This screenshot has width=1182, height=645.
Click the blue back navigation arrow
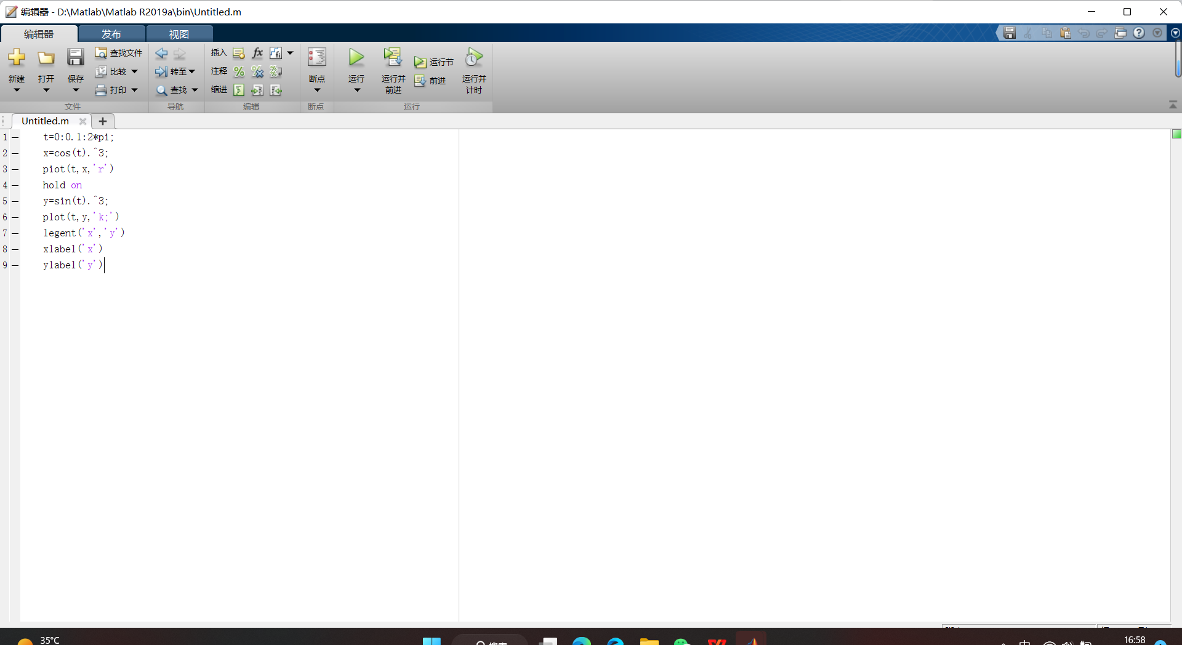point(161,53)
